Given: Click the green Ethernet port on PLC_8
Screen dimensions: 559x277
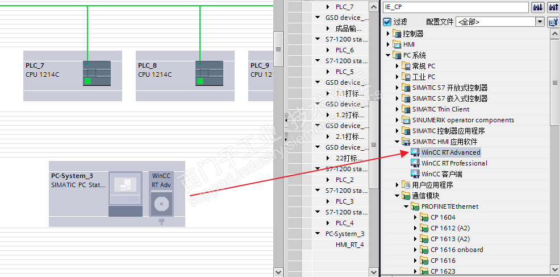Looking at the screenshot, I should click(201, 81).
